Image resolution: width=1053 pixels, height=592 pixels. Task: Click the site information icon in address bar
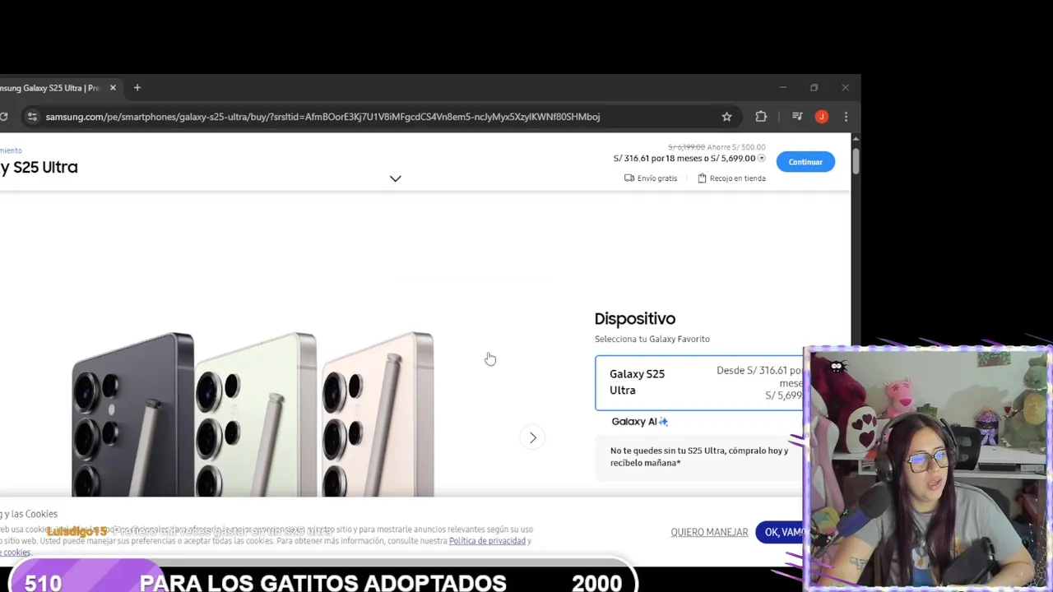tap(32, 117)
